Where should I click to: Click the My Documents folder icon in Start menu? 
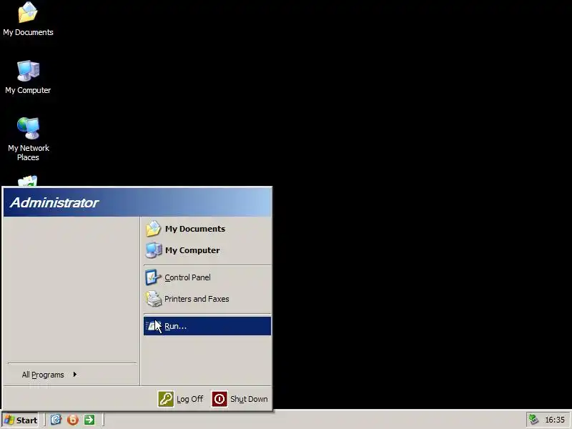153,229
